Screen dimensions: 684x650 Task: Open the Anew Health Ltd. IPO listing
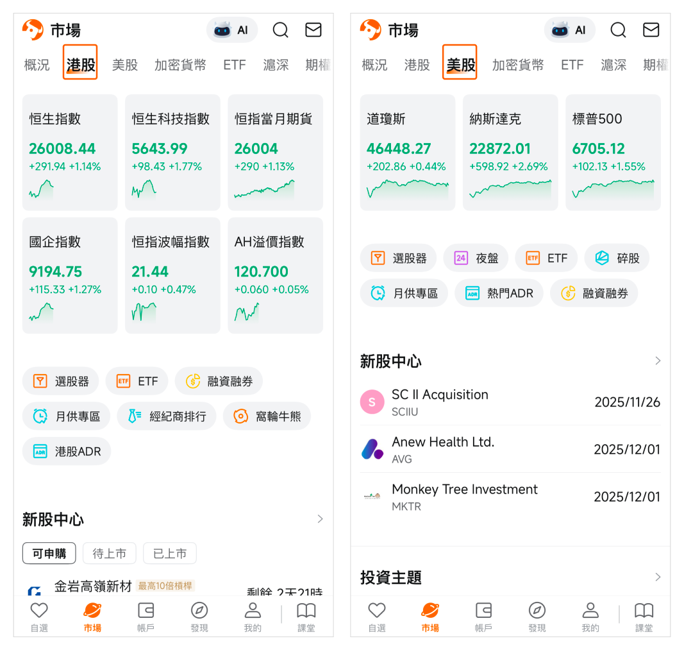click(x=510, y=449)
